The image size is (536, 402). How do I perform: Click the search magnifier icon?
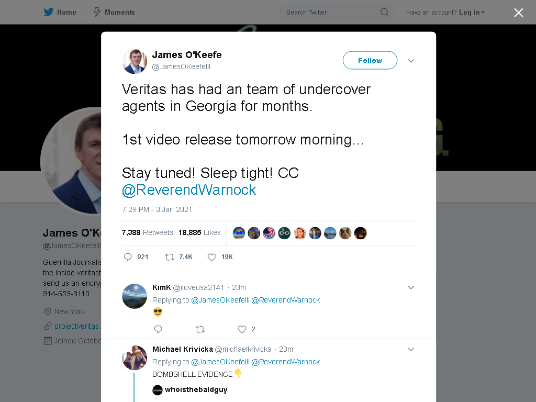384,13
